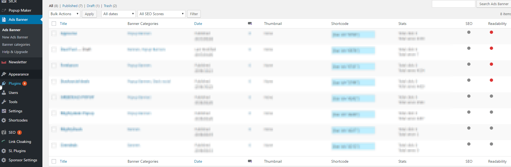Viewport: 511px width, 167px height.
Task: Click the Plugins plug icon
Action: tap(4, 83)
